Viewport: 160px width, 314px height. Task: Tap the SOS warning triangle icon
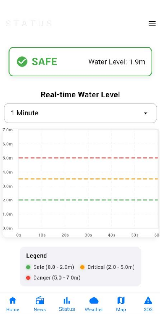pos(148,301)
